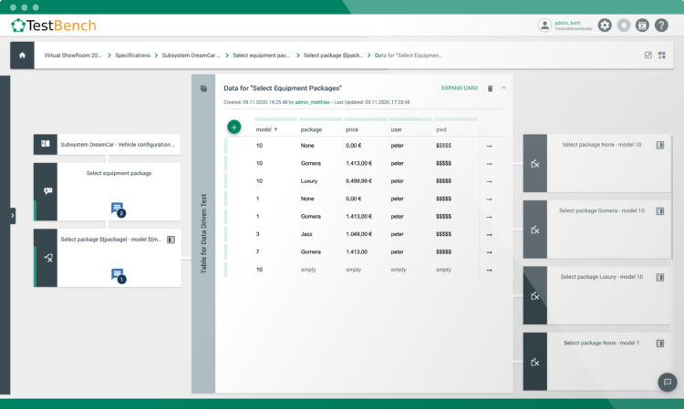The image size is (684, 409).
Task: Click test icon on Select package Gomera - model 10 card
Action: (x=534, y=230)
